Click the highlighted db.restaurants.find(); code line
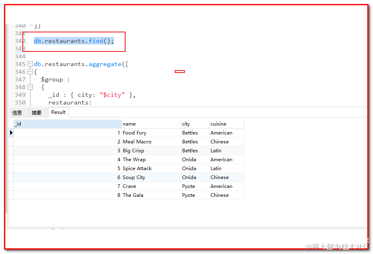 [74, 41]
